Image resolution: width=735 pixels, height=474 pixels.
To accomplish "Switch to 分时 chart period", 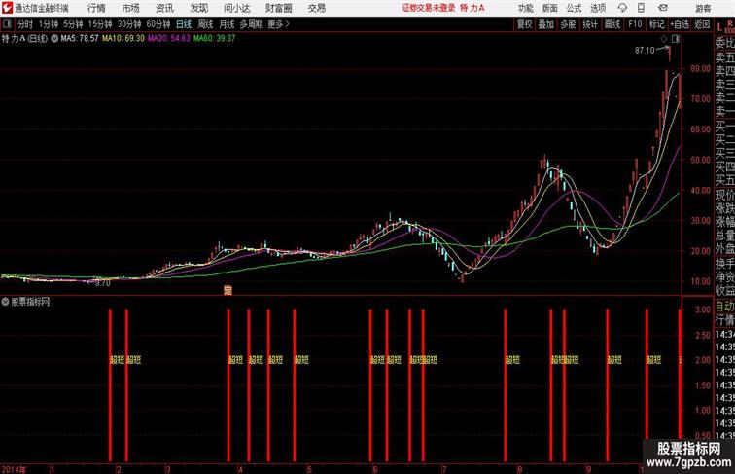I will coord(25,24).
